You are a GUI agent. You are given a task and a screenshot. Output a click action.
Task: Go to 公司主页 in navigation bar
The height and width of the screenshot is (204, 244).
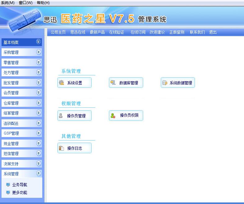pos(58,32)
